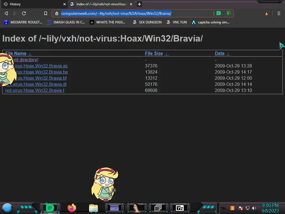Image resolution: width=285 pixels, height=214 pixels.
Task: Click the file size value 50176
Action: 151,84
